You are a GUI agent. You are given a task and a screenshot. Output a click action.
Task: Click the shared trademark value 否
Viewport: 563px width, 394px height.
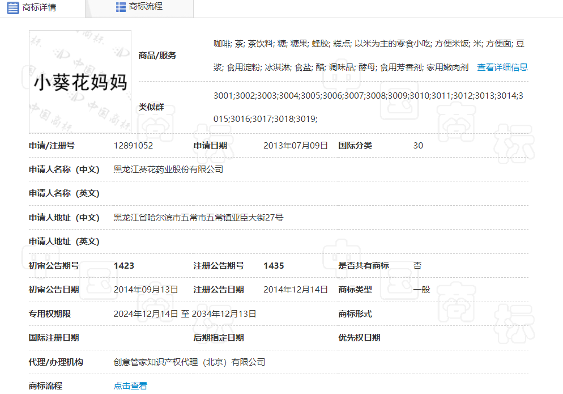[417, 266]
